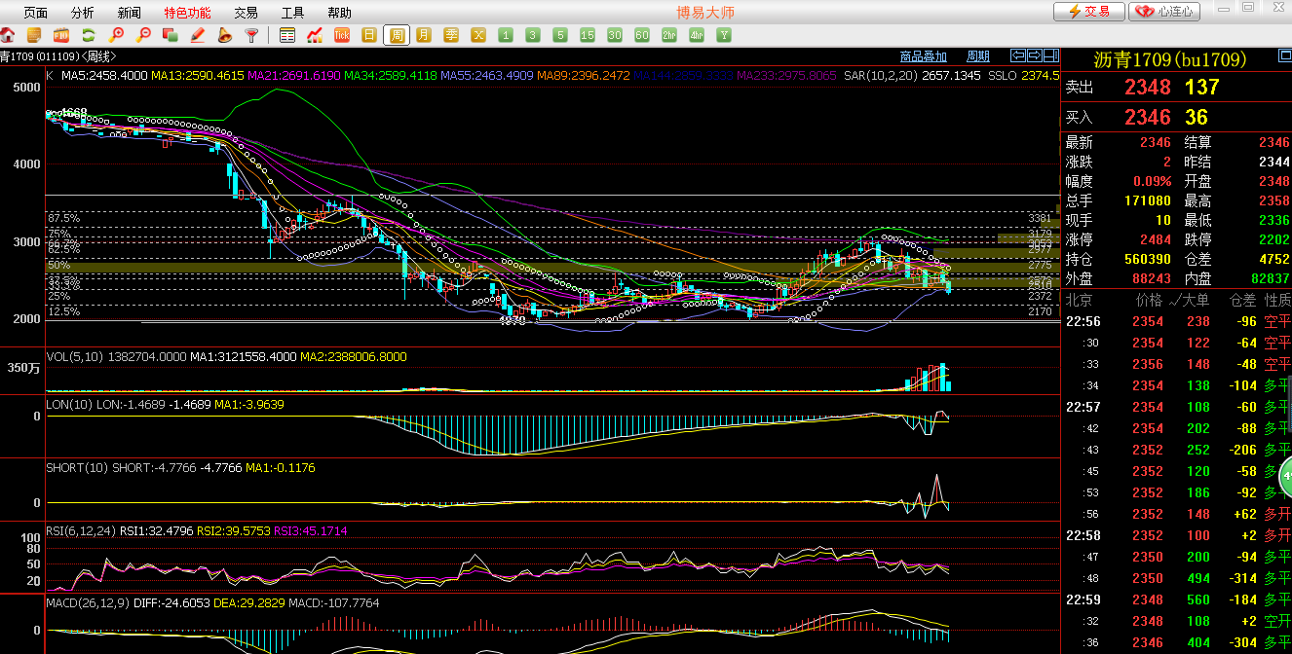Click the 涨停 value 2484
The image size is (1292, 654).
click(1156, 239)
